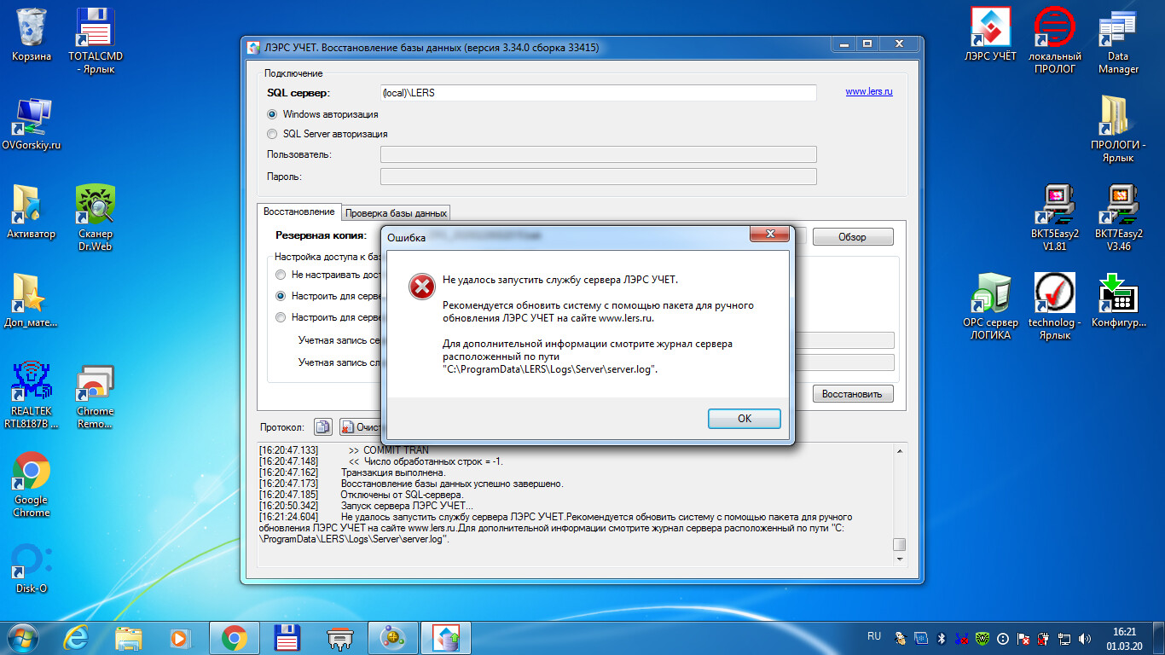
Task: Copy the protocol with the copy icon
Action: (x=322, y=426)
